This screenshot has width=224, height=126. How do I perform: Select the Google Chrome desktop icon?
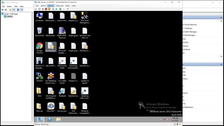point(40,48)
